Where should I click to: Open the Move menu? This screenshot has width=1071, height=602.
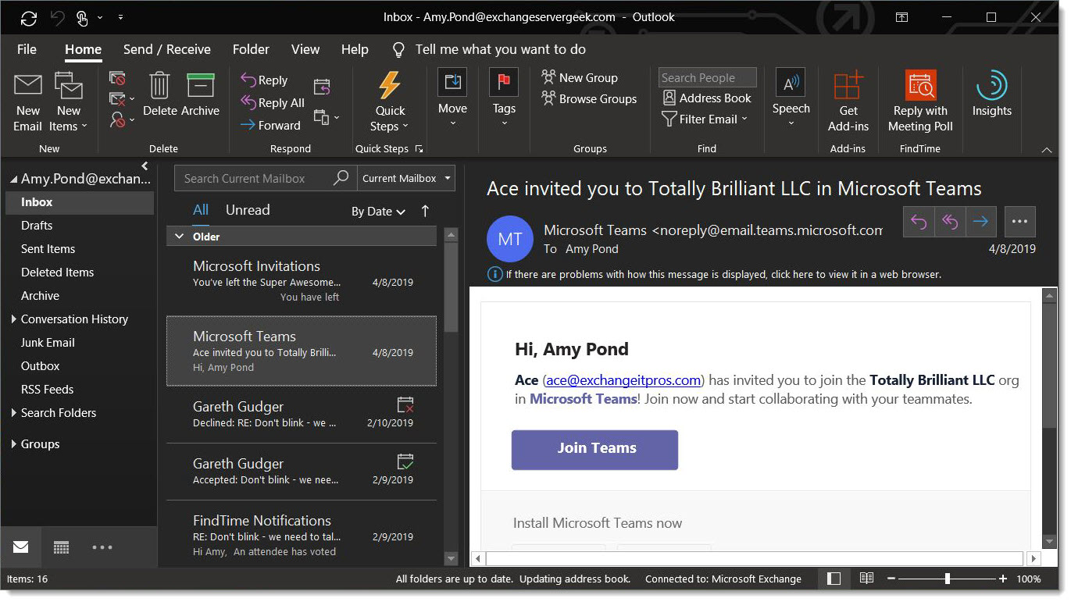point(452,98)
